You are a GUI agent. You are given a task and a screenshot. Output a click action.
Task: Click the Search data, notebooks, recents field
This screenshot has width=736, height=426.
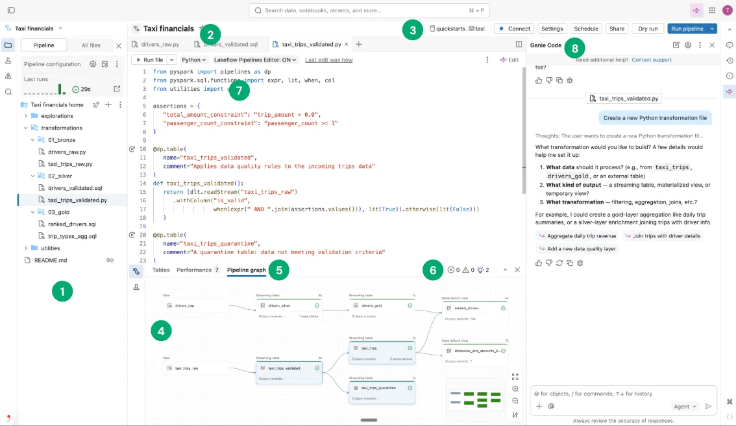coord(369,10)
